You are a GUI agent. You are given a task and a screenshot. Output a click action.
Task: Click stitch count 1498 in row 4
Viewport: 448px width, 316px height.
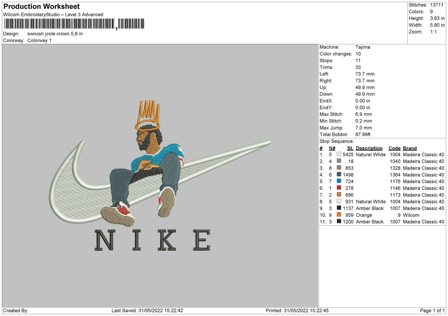click(348, 175)
